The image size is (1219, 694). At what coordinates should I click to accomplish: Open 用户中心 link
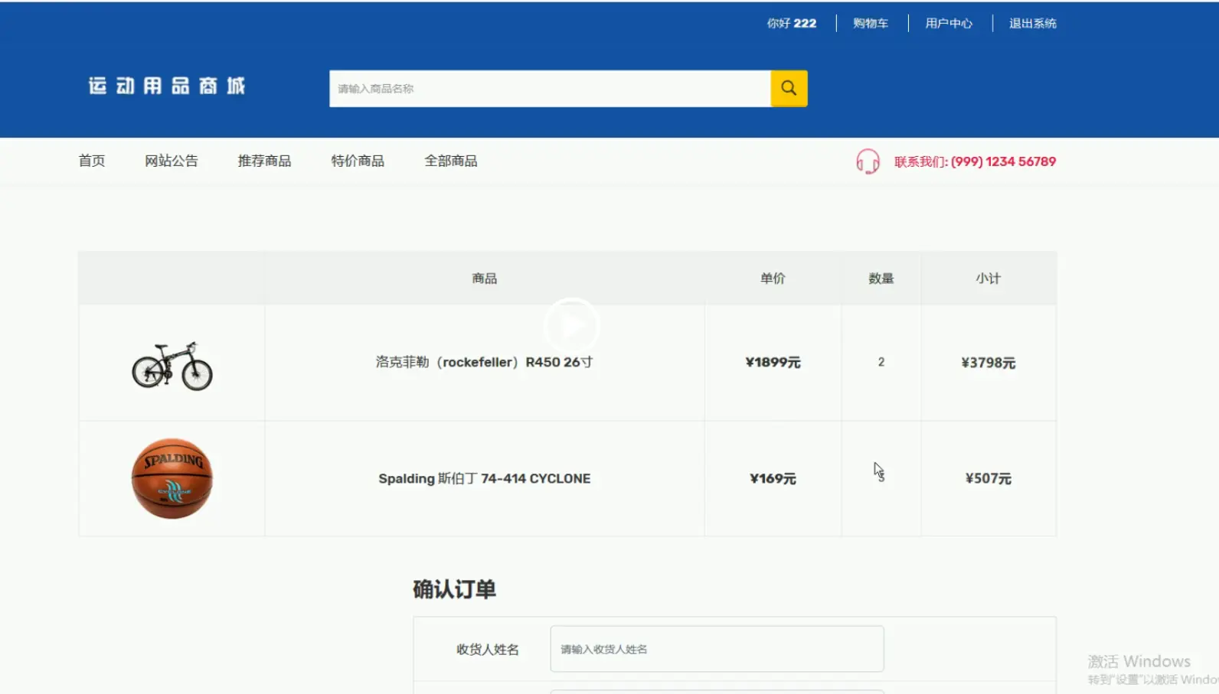pyautogui.click(x=949, y=23)
